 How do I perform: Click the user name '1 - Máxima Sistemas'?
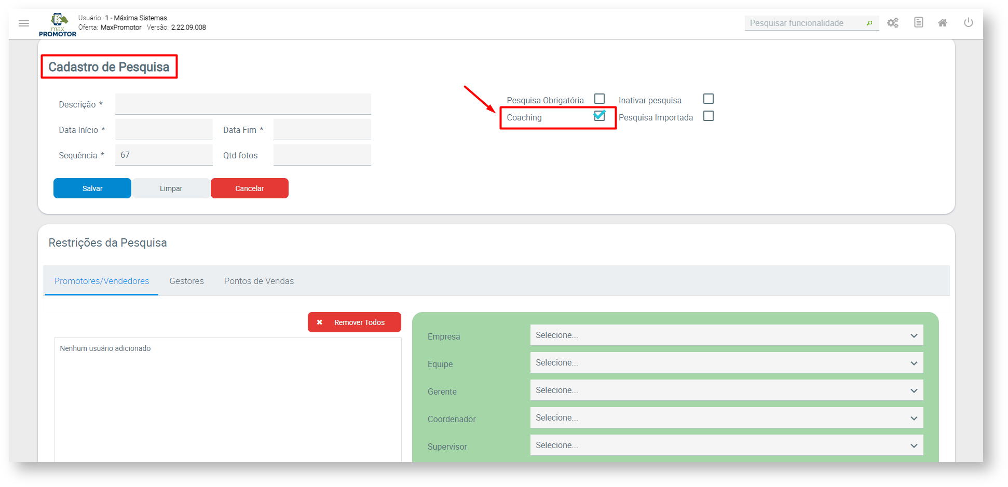pyautogui.click(x=136, y=18)
